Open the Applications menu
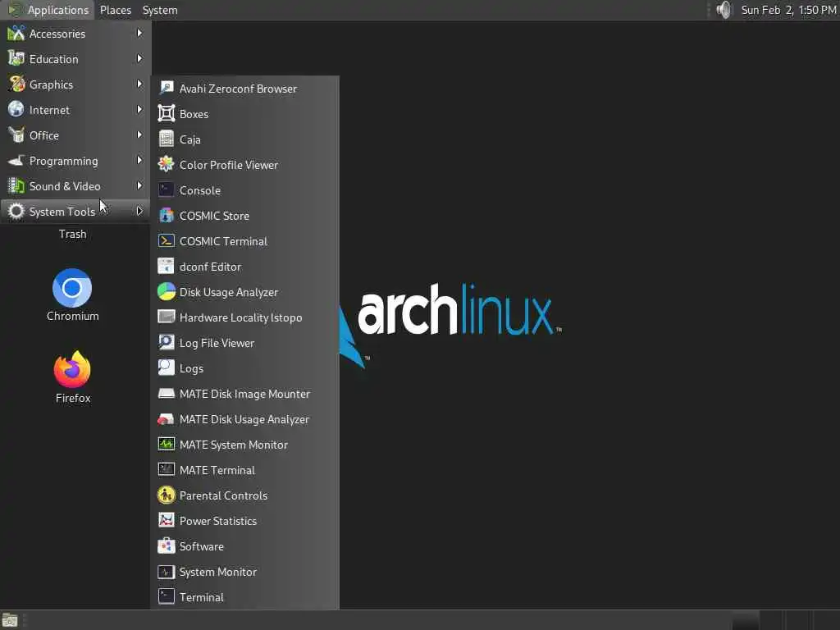The width and height of the screenshot is (840, 630). tap(48, 10)
